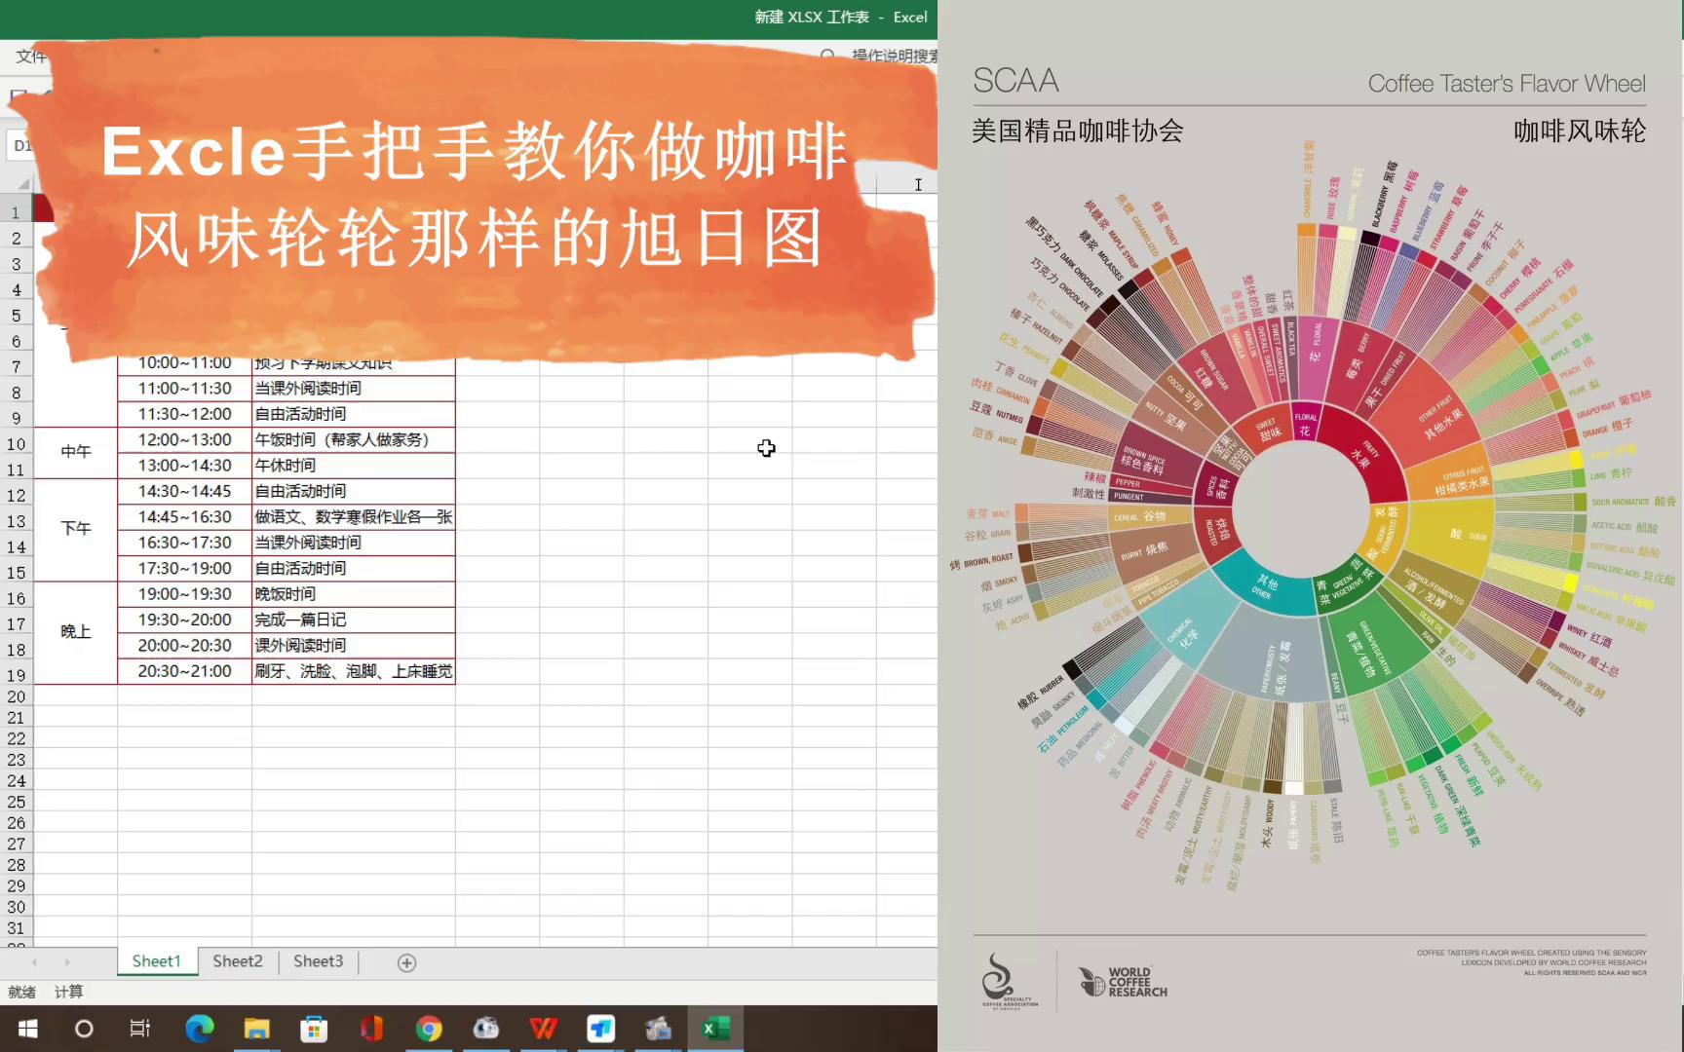Viewport: 1684px width, 1052px height.
Task: Select cell with time 12:00~13:00
Action: pyautogui.click(x=184, y=439)
